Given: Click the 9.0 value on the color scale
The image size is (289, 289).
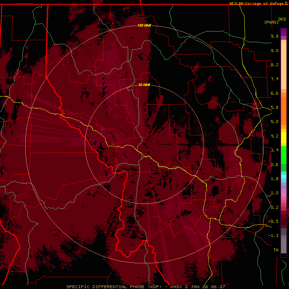Looking at the screenshot, I should [x=275, y=50].
